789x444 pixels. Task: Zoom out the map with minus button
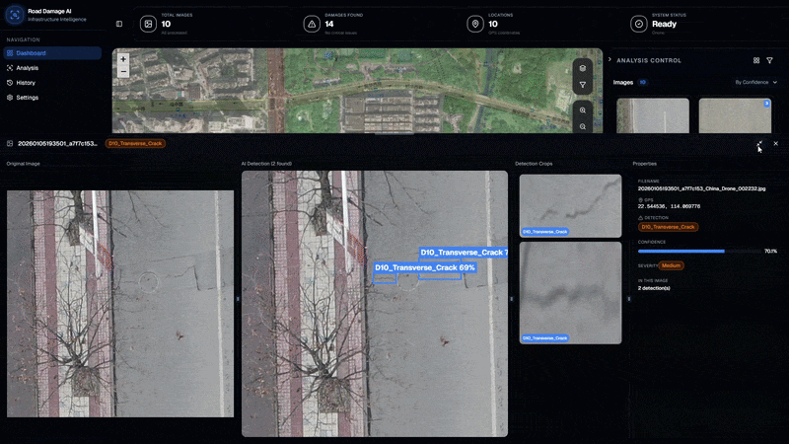point(123,71)
